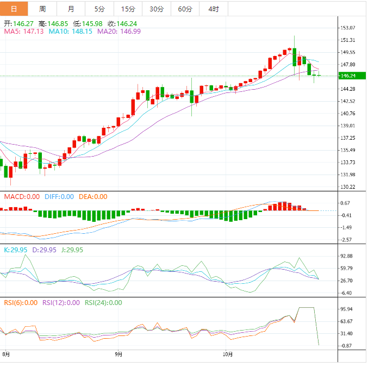The image size is (368, 367).
Task: Click the DEA:0.00 label in MACD panel
Action: tap(93, 197)
